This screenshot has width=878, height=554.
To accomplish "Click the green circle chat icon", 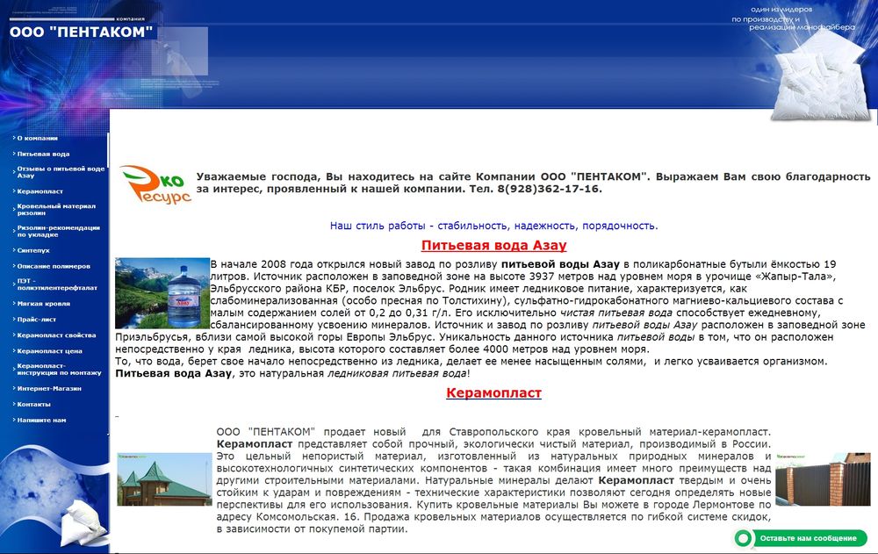I will point(743,538).
